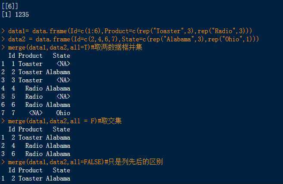Click the merge all=T command line
This screenshot has height=184, width=283.
[75, 47]
